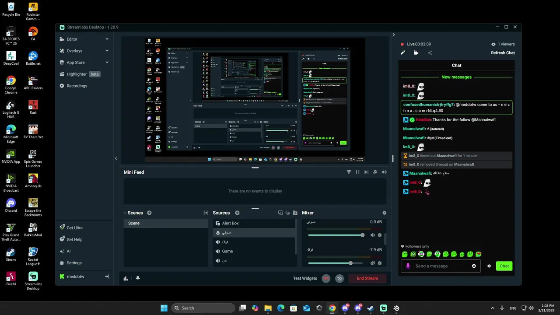The image size is (560, 315).
Task: Send message with Chat button
Action: (504, 266)
